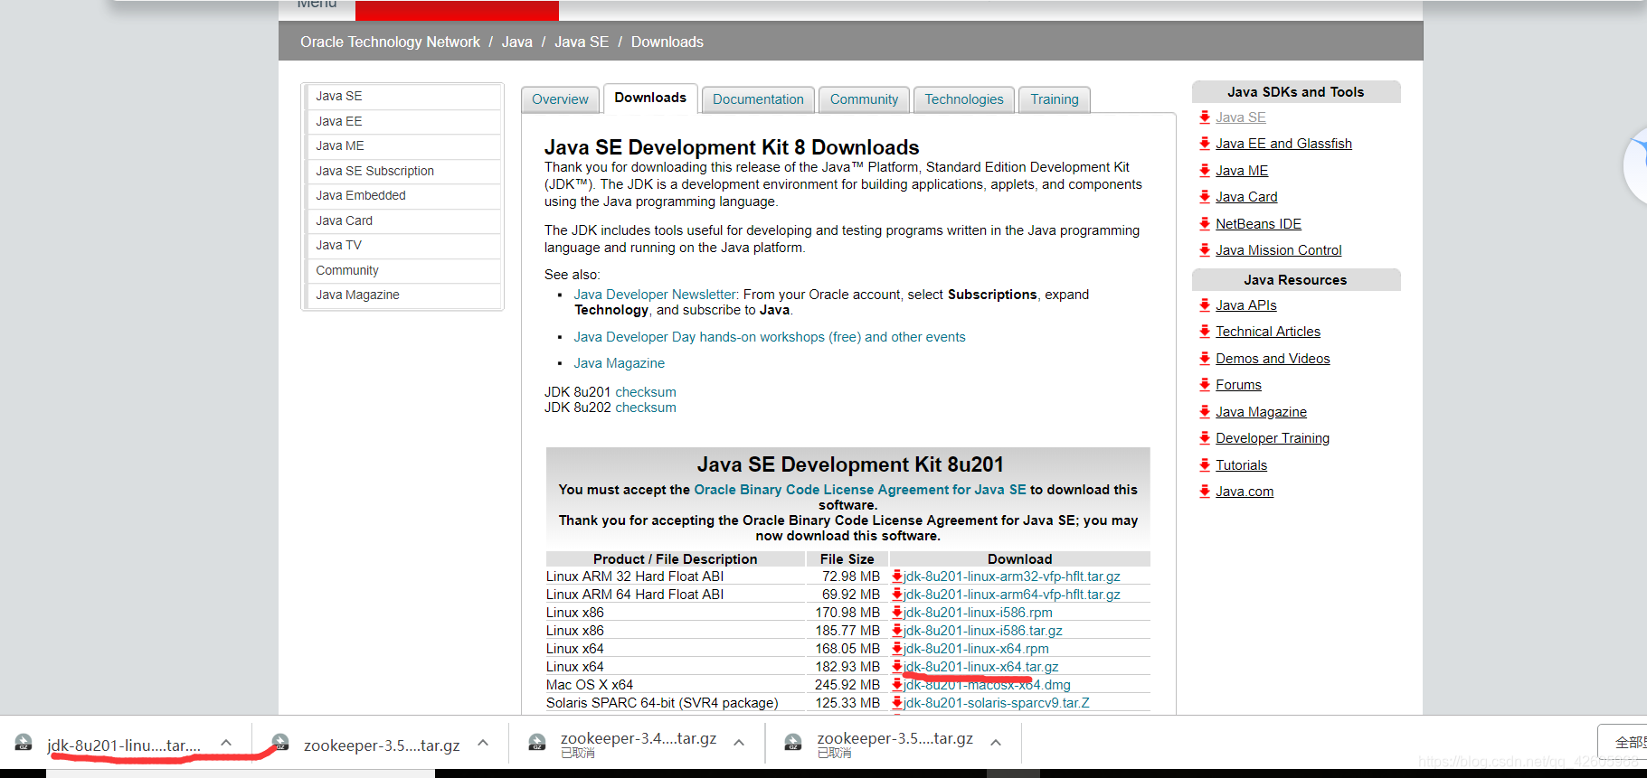Download jdk-8u201-linux-x64.tar.gz
The height and width of the screenshot is (778, 1647).
click(980, 667)
